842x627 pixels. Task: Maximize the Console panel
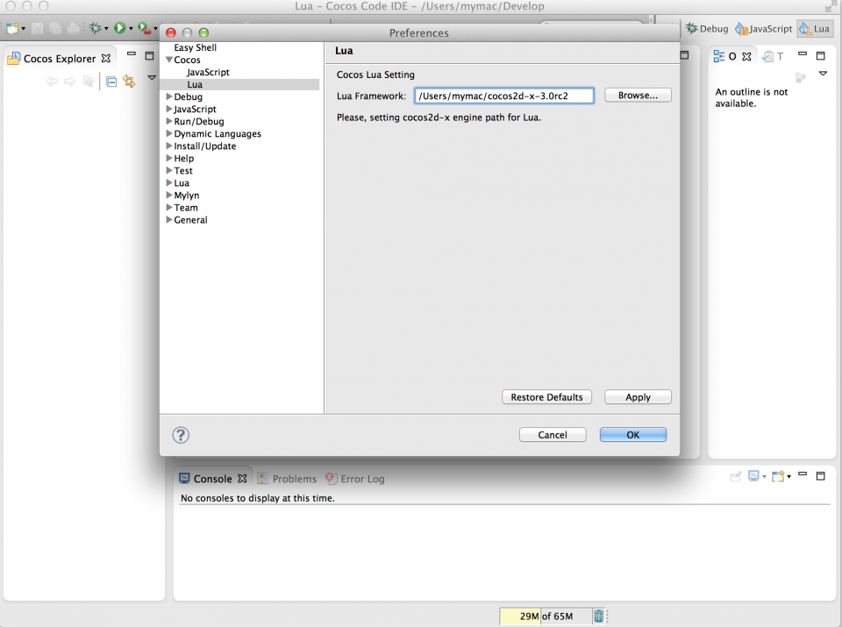click(x=821, y=476)
